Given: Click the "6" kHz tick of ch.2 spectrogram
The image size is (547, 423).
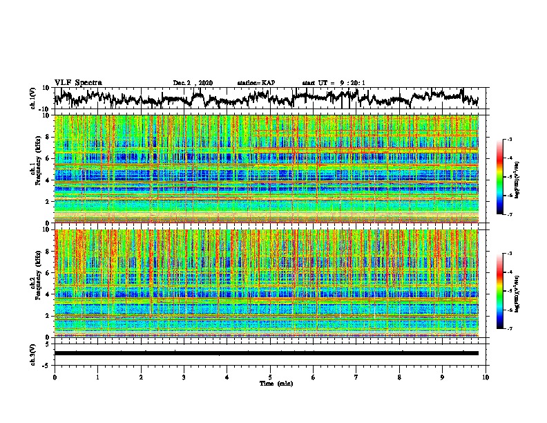Looking at the screenshot, I should 48,272.
